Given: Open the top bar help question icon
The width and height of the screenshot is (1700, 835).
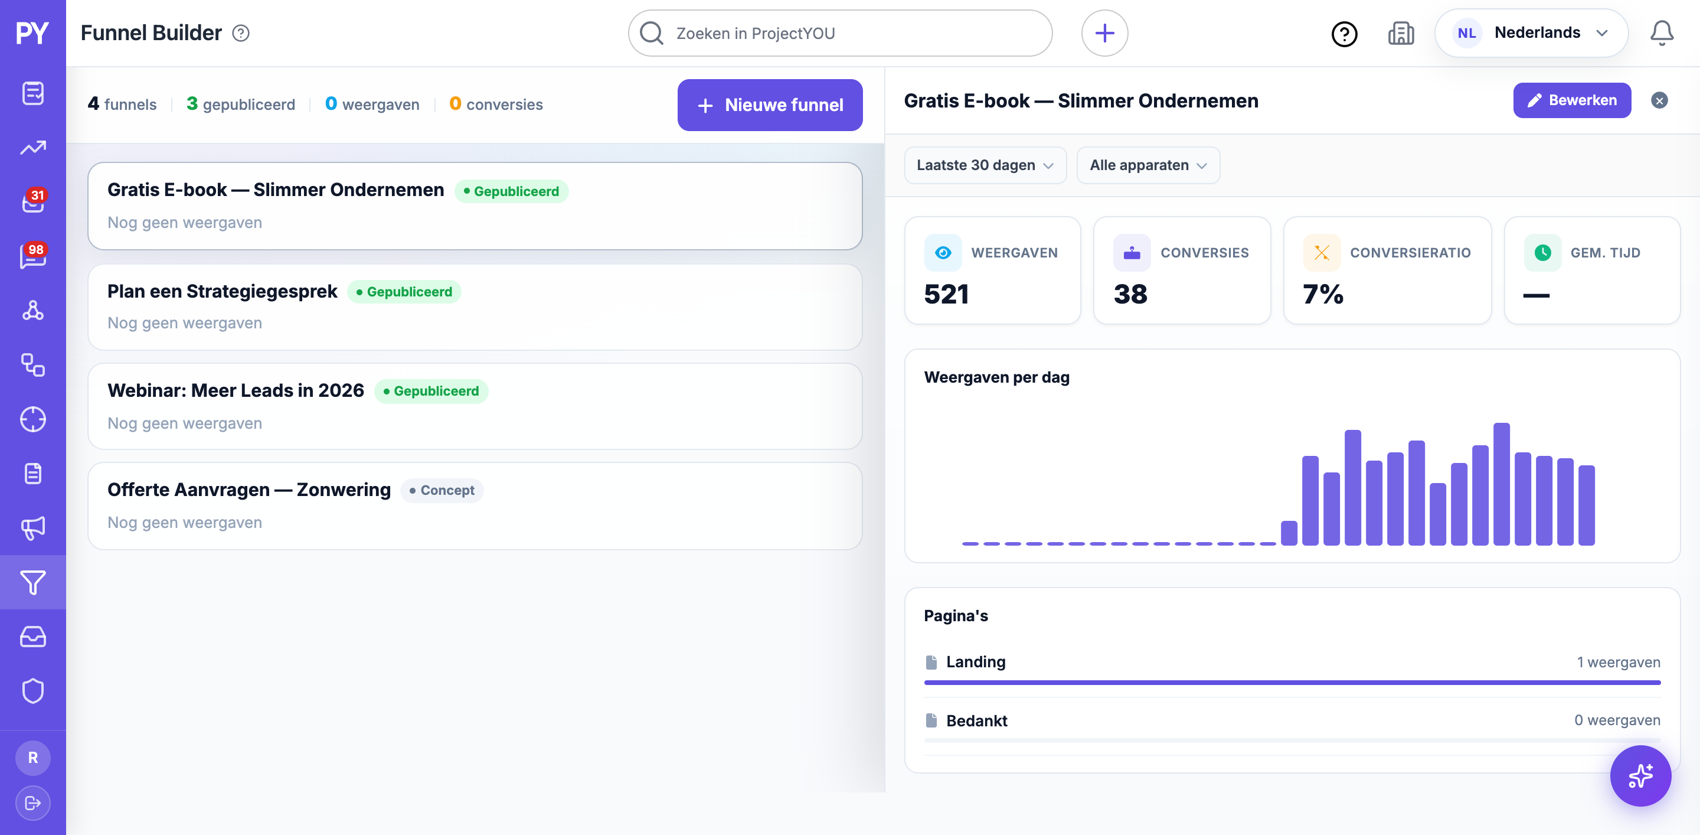Looking at the screenshot, I should coord(1343,34).
